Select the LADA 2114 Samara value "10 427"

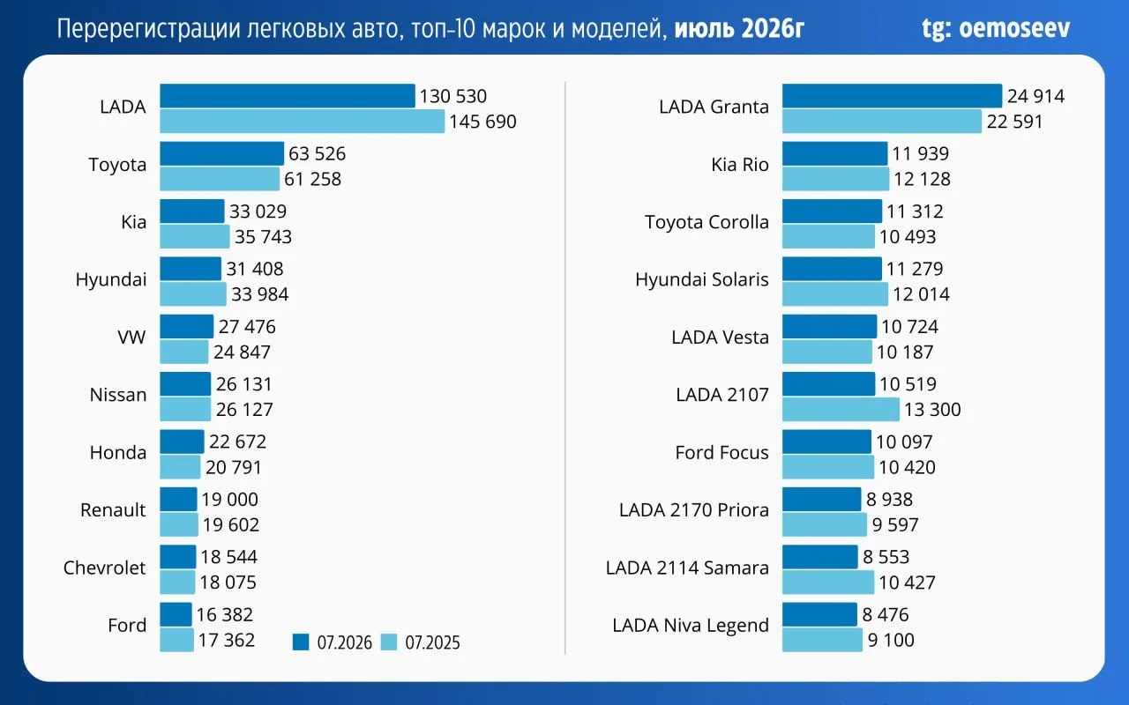pyautogui.click(x=907, y=583)
